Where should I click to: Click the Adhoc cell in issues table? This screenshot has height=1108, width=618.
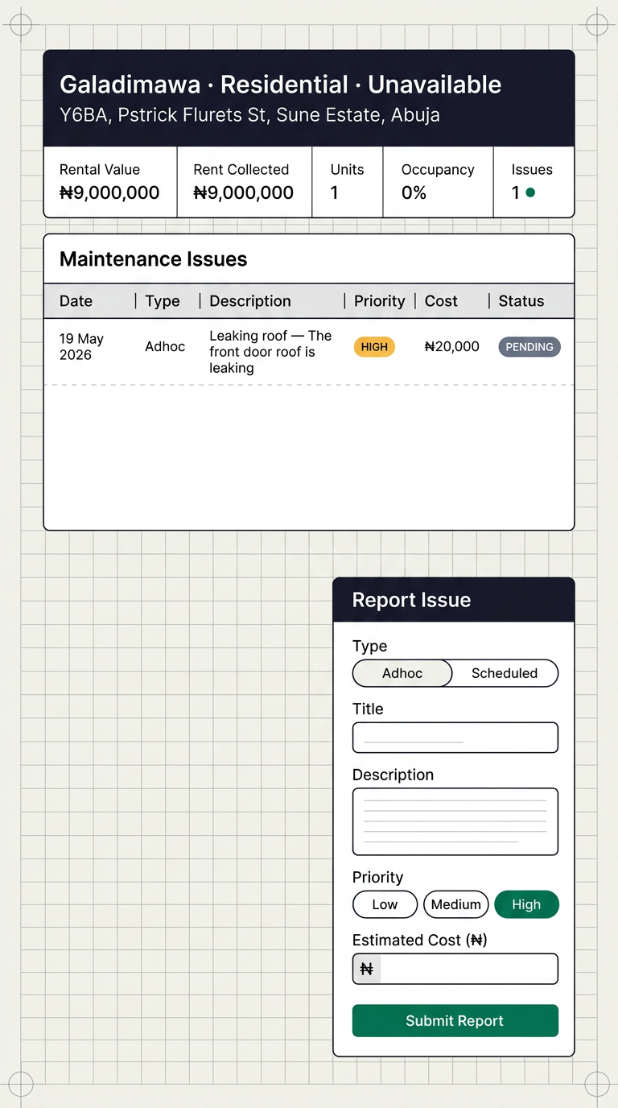tap(165, 346)
